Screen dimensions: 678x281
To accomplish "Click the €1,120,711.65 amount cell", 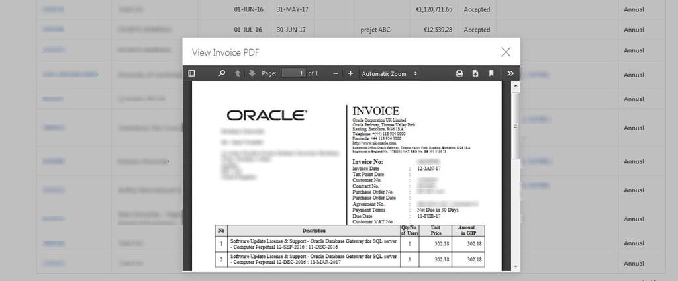I will (434, 9).
